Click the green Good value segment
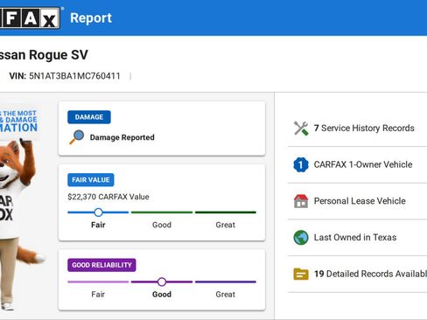This screenshot has width=427, height=320. (x=162, y=212)
